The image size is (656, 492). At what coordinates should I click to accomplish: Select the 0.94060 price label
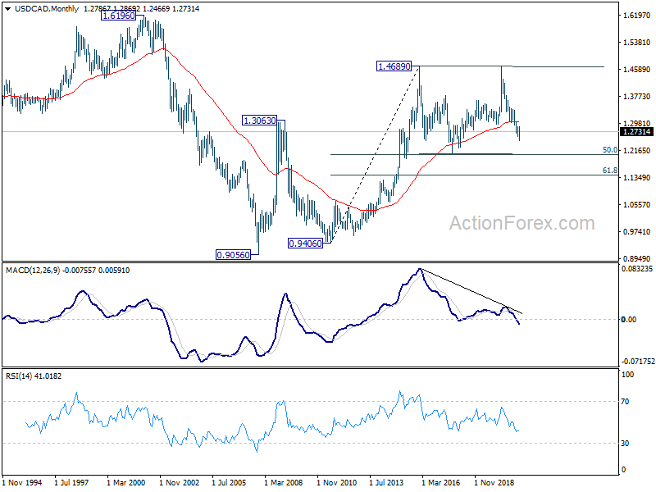(305, 244)
